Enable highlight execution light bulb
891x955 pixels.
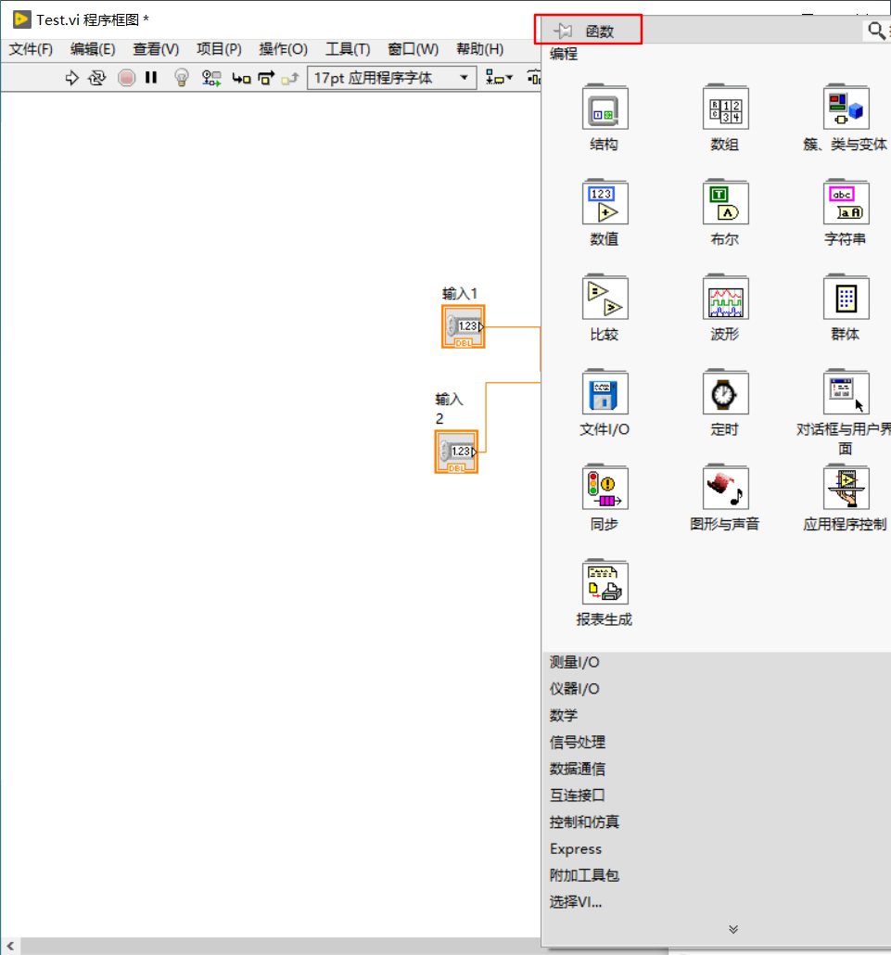click(x=181, y=78)
